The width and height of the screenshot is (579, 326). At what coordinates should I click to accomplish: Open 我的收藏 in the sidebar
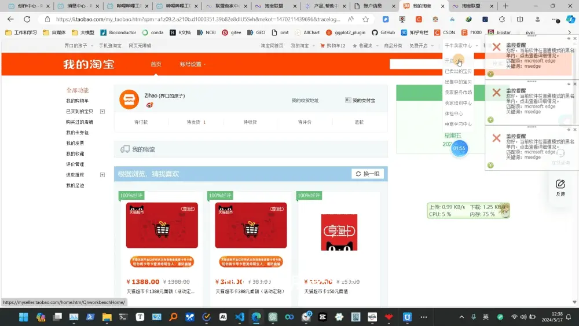(75, 153)
